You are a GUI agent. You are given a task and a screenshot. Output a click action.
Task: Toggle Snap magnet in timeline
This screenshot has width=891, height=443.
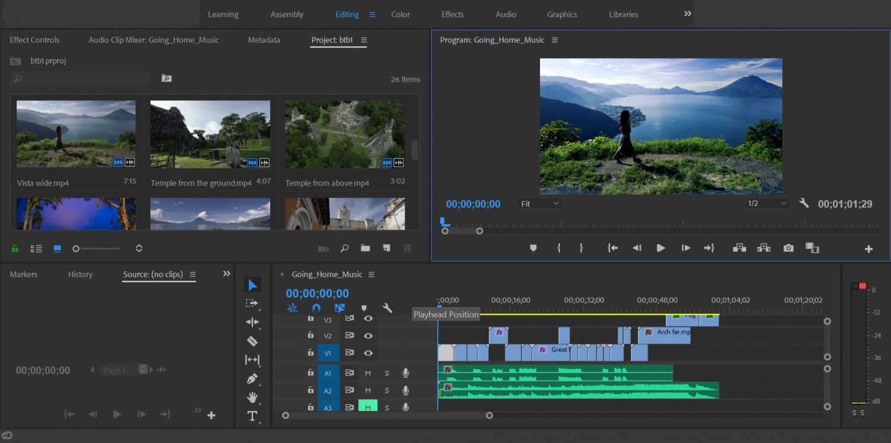click(316, 308)
